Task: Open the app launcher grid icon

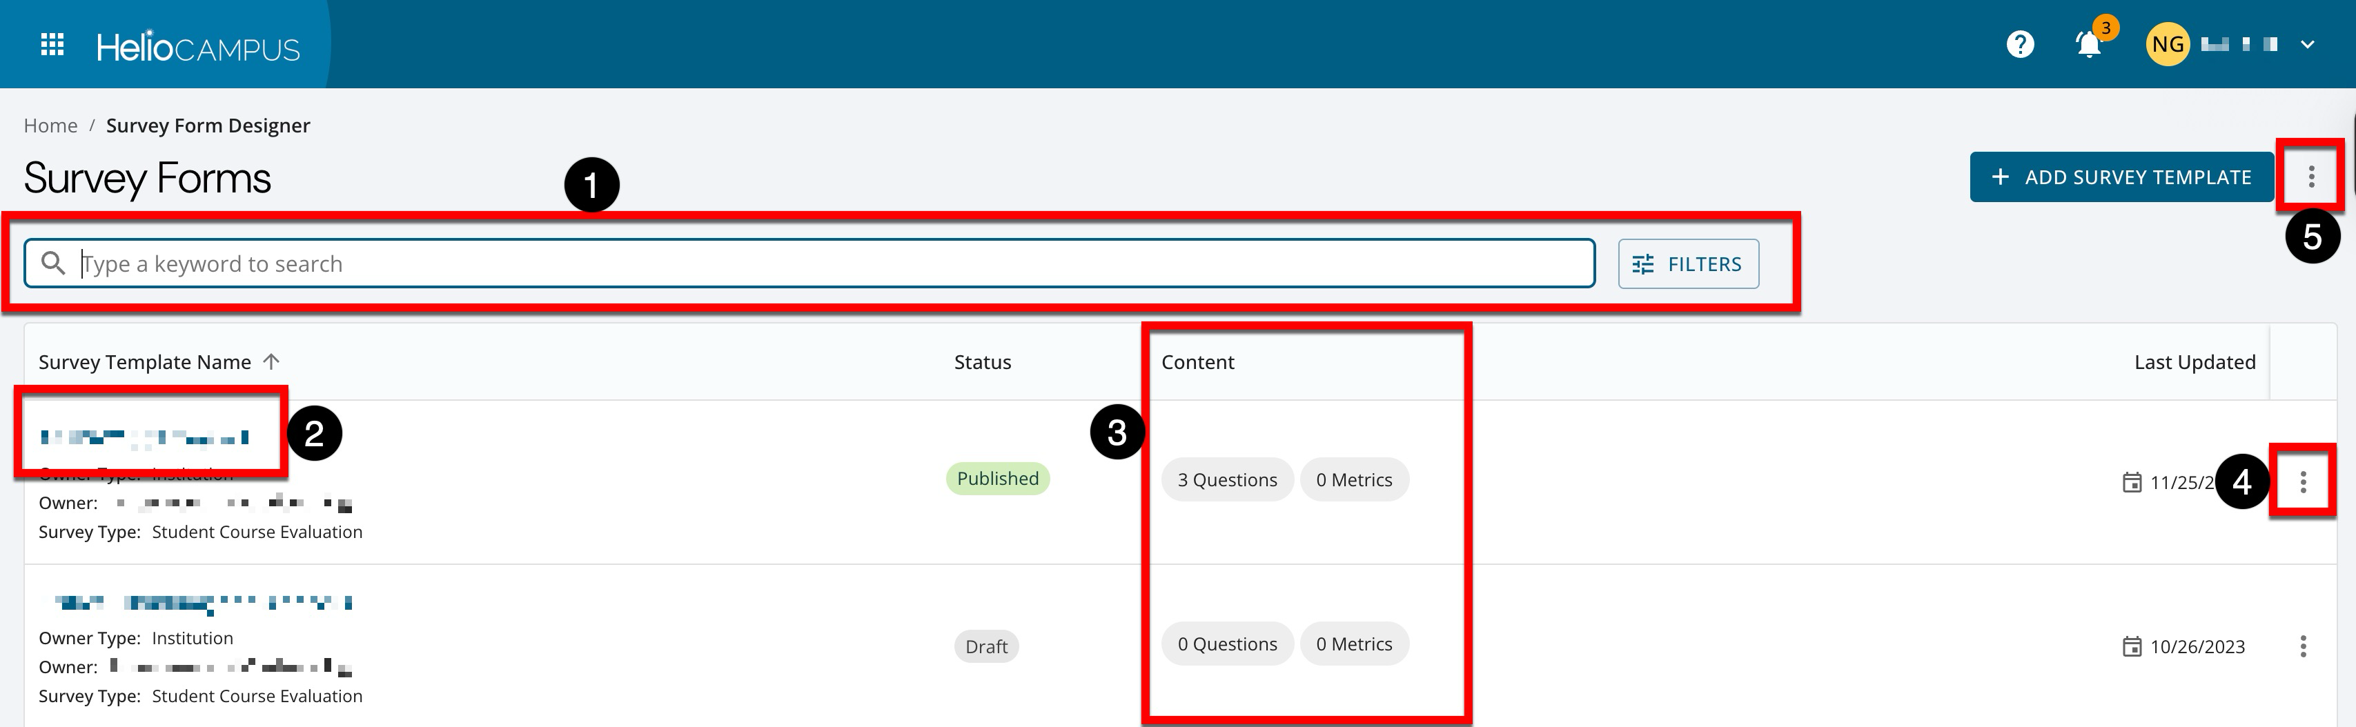Action: coord(52,44)
